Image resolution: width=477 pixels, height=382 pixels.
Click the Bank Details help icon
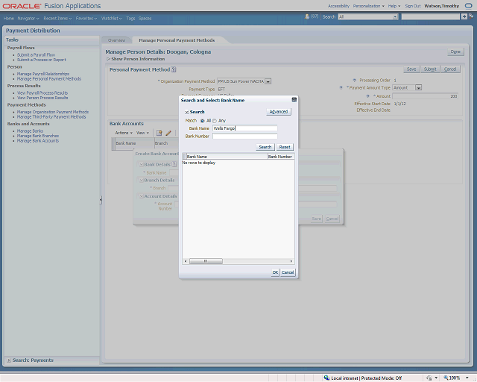click(174, 164)
